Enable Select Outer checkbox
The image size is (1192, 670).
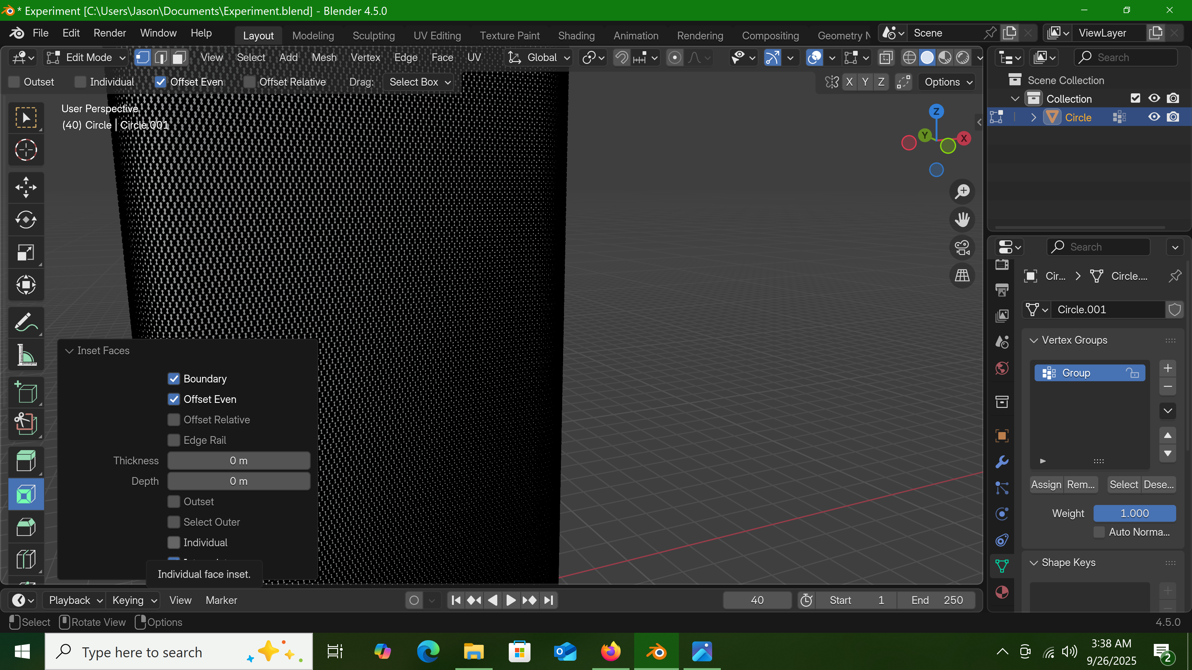point(174,522)
